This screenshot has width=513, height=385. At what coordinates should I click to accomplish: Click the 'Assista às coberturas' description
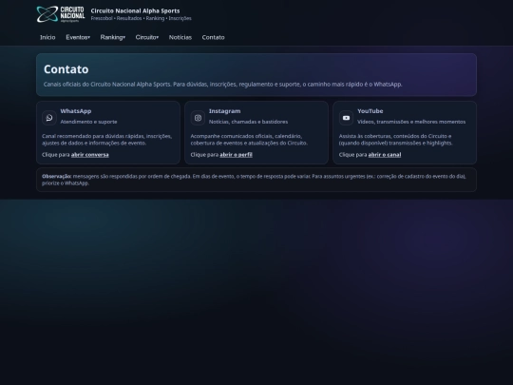coord(395,140)
